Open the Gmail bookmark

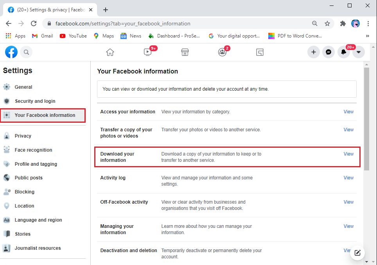(x=43, y=36)
